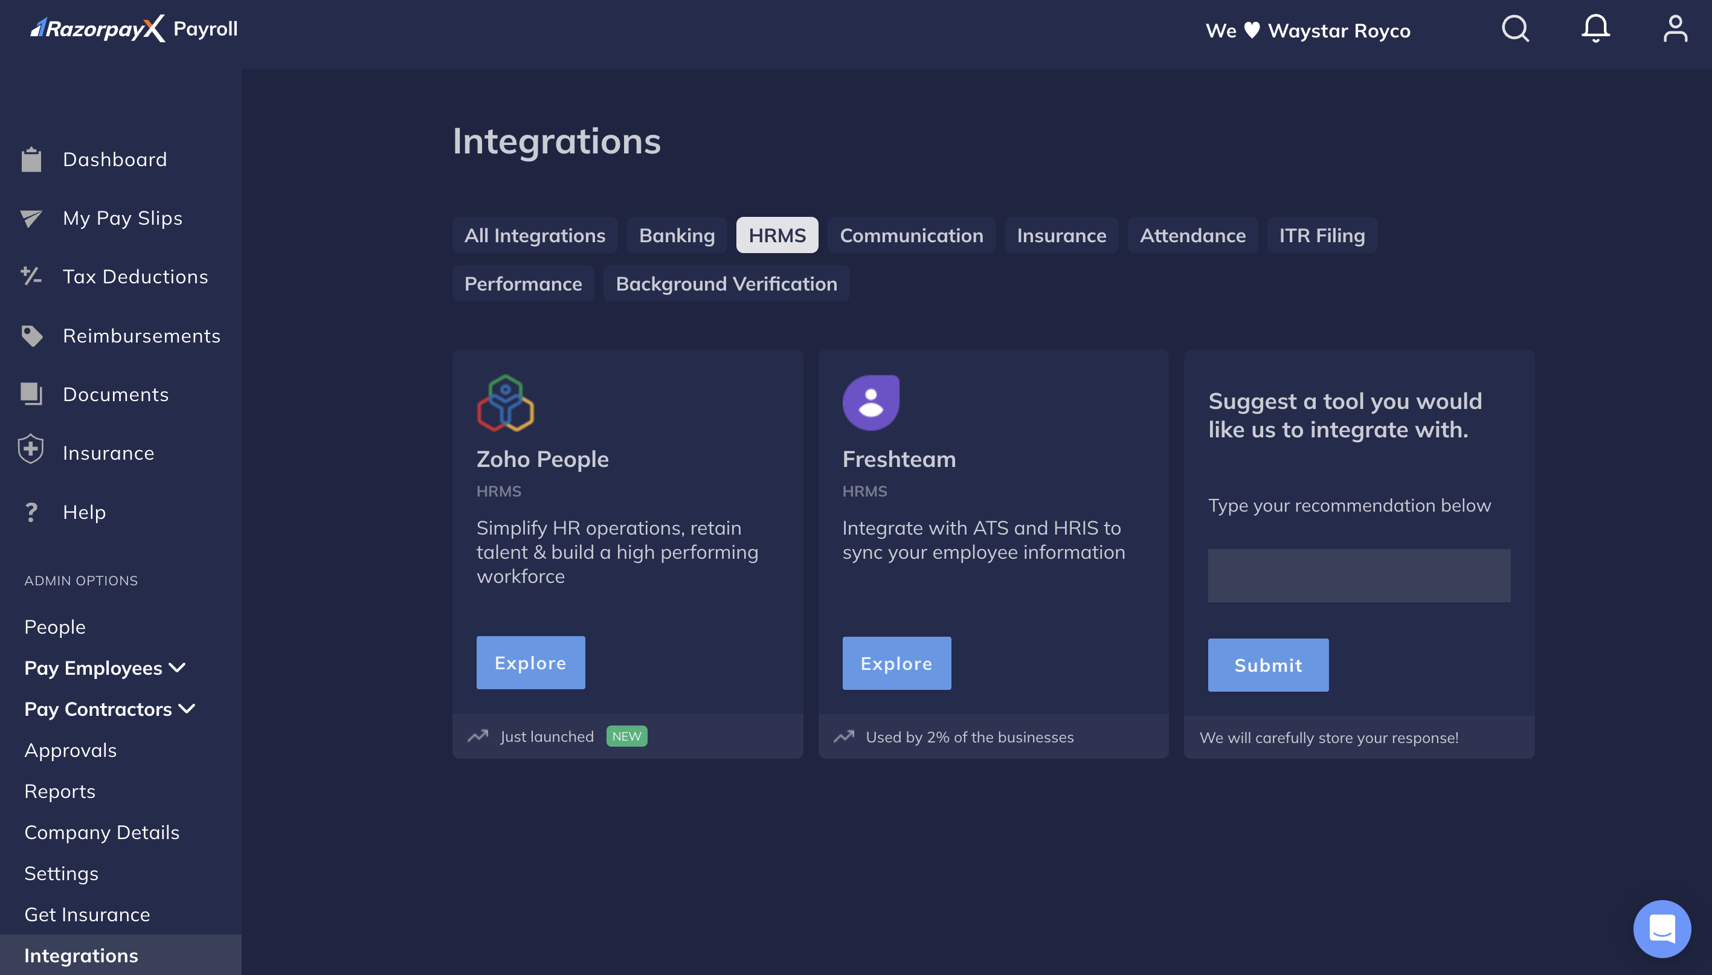
Task: Go to Dashboard in sidebar
Action: 115,159
